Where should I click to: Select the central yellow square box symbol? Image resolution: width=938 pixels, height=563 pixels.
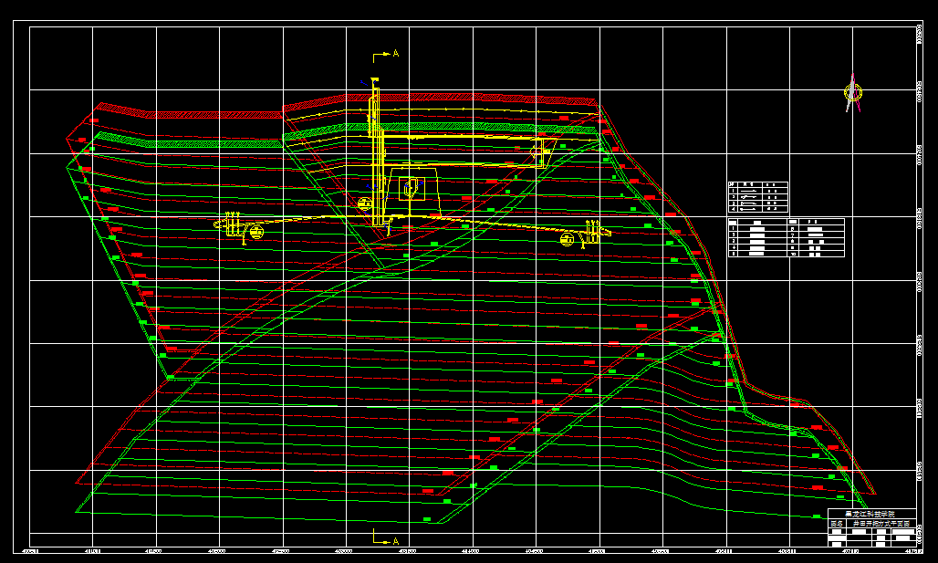412,189
